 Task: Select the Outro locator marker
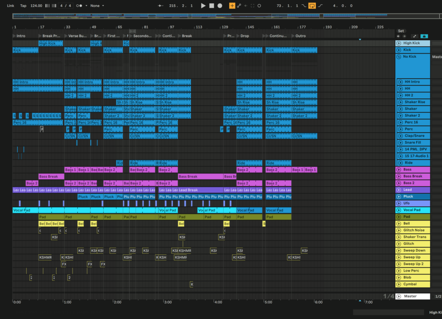click(x=300, y=36)
